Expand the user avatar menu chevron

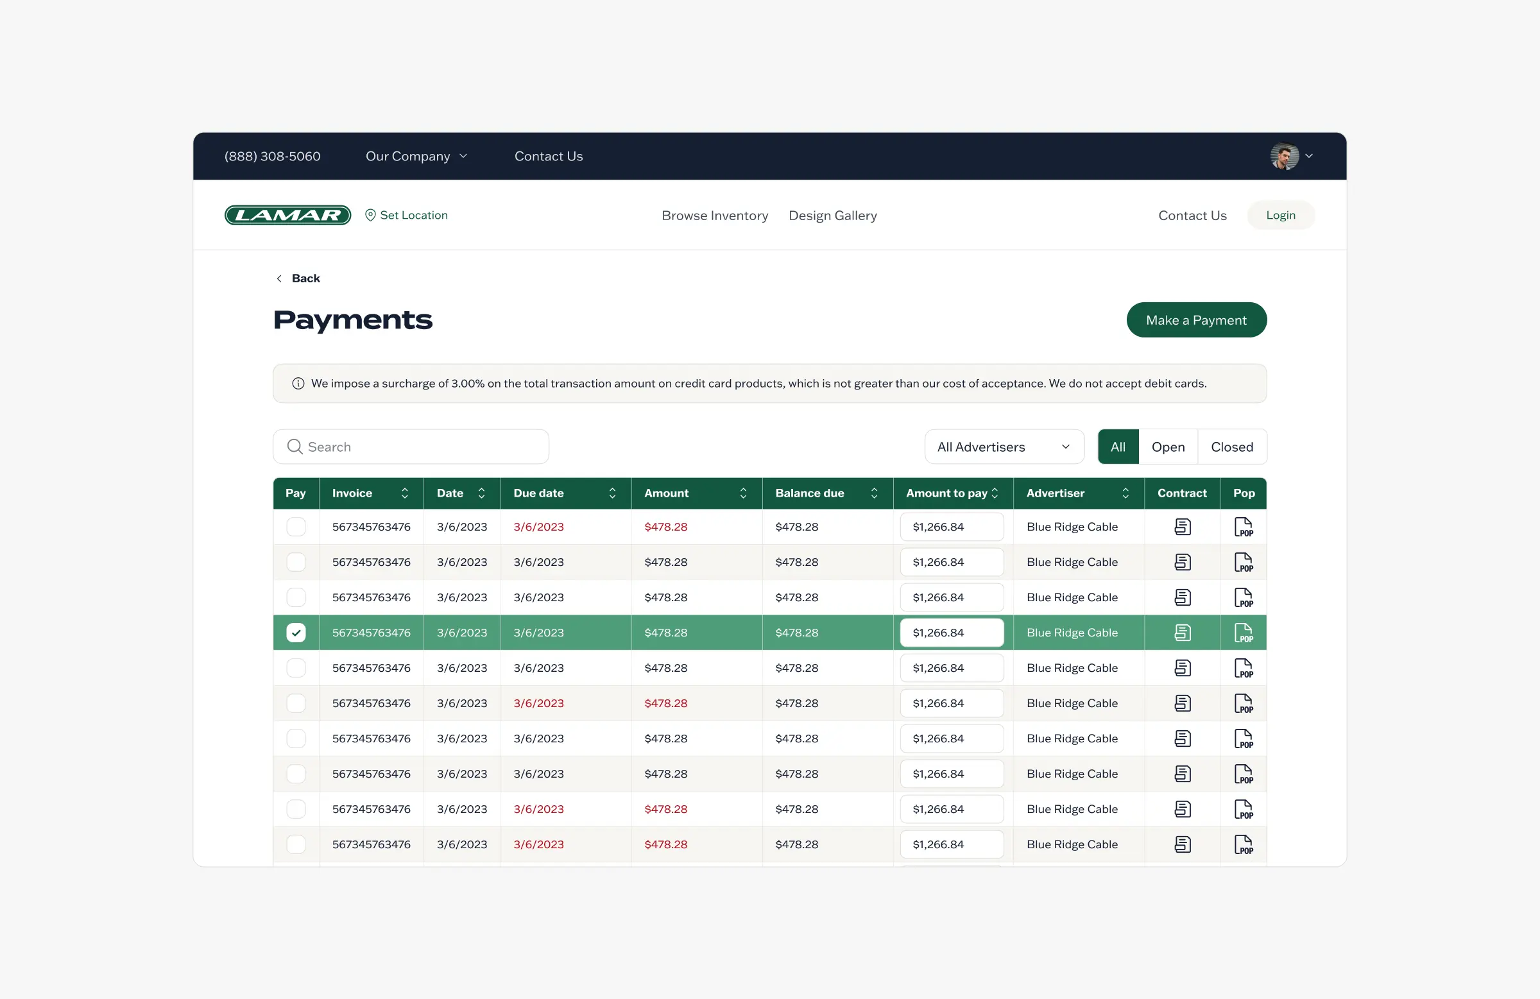(x=1308, y=156)
